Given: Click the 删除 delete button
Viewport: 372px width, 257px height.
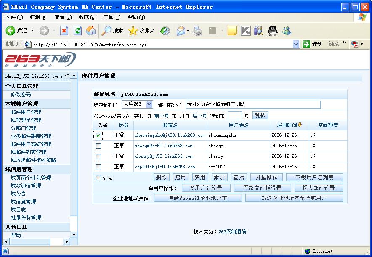Looking at the screenshot, I should [161, 178].
